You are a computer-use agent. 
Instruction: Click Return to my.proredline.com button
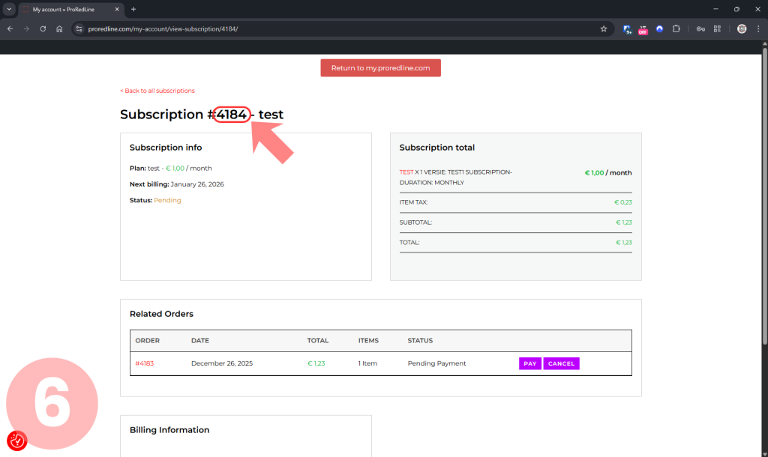pos(380,68)
